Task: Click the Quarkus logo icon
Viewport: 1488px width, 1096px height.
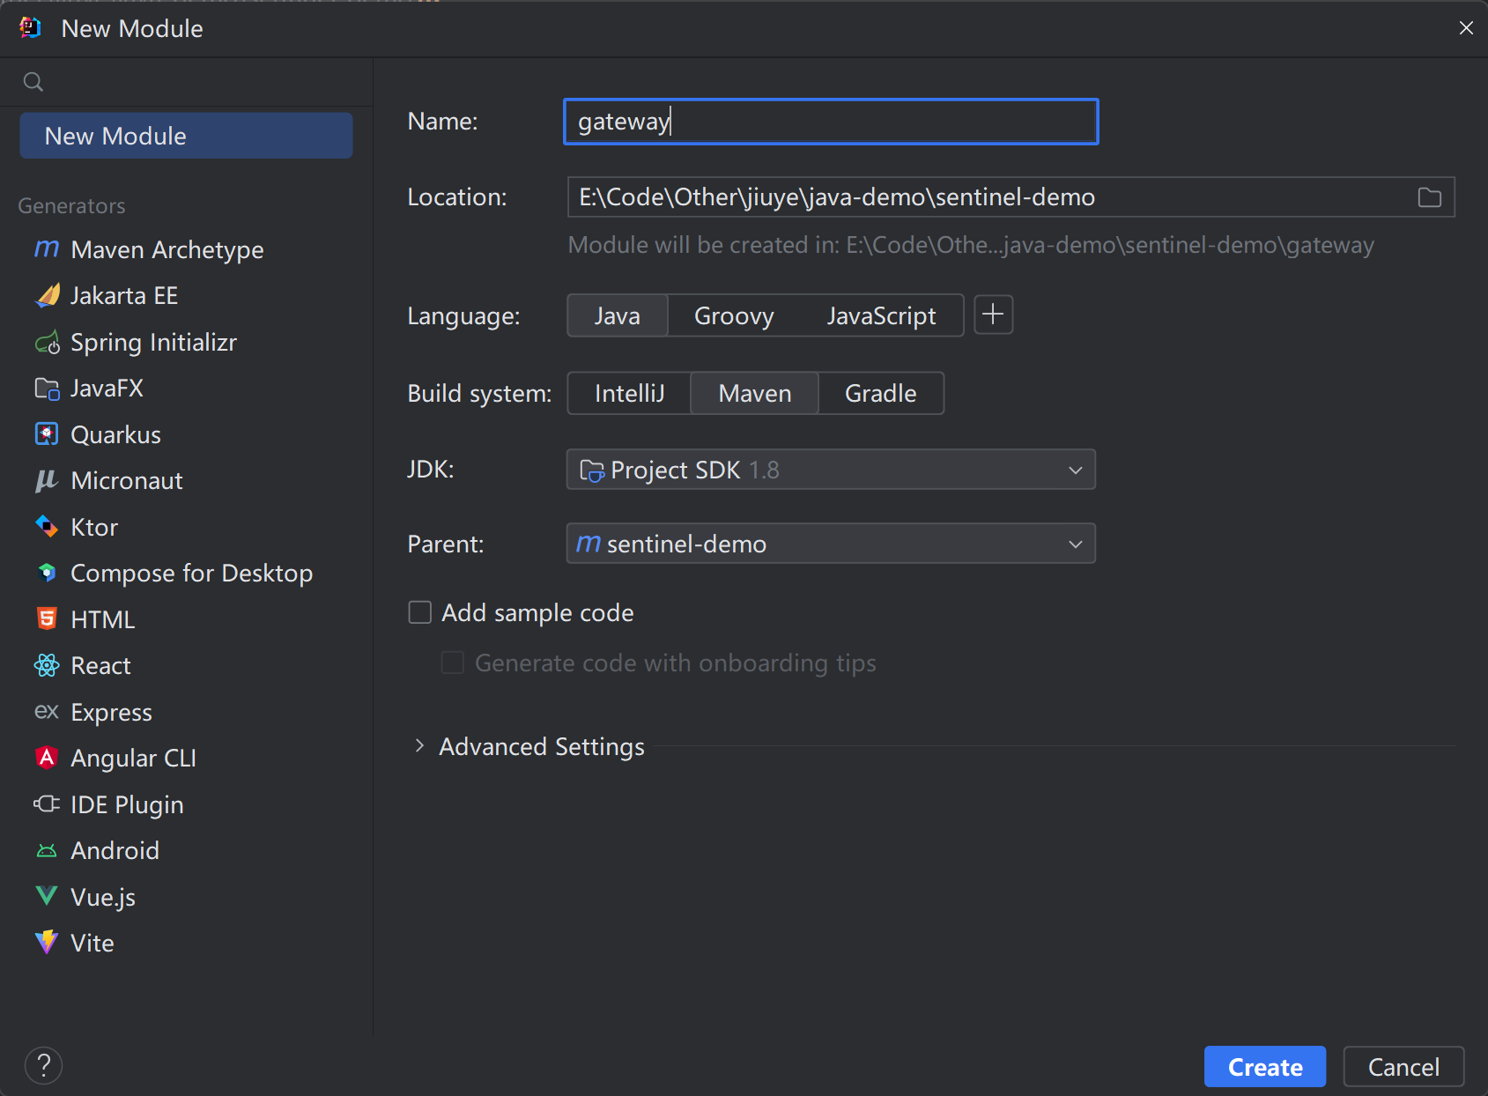Action: [47, 434]
